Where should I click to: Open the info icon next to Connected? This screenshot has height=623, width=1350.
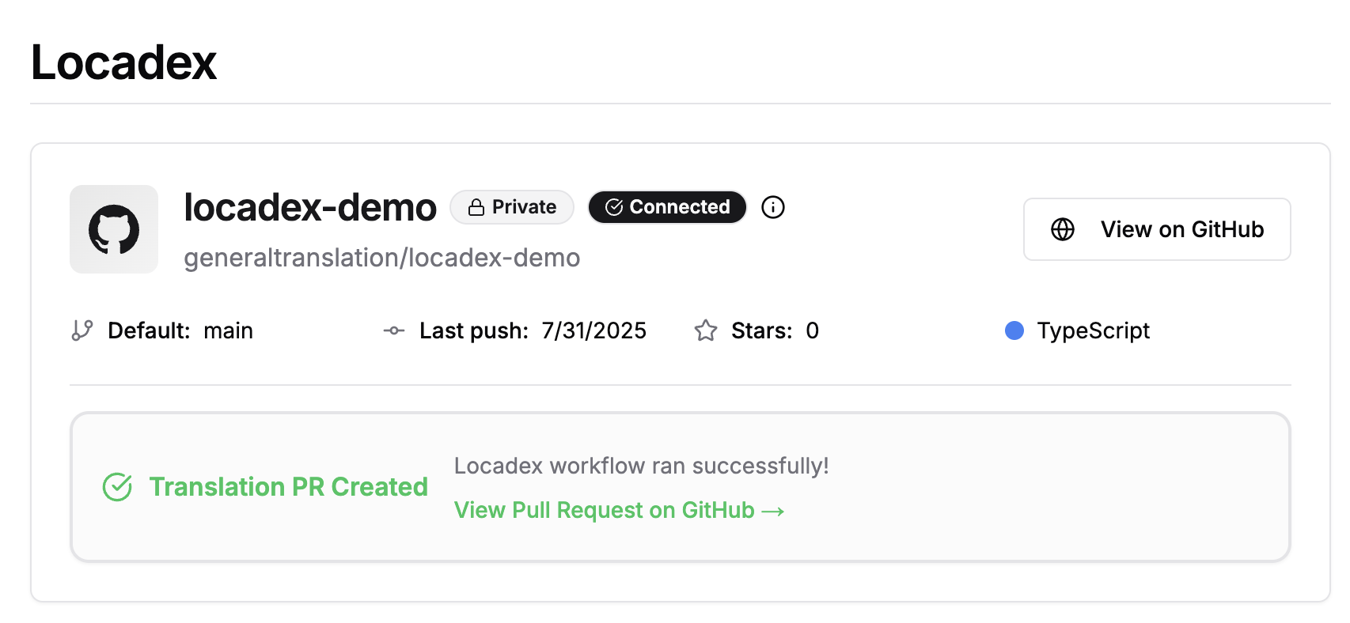[x=773, y=207]
